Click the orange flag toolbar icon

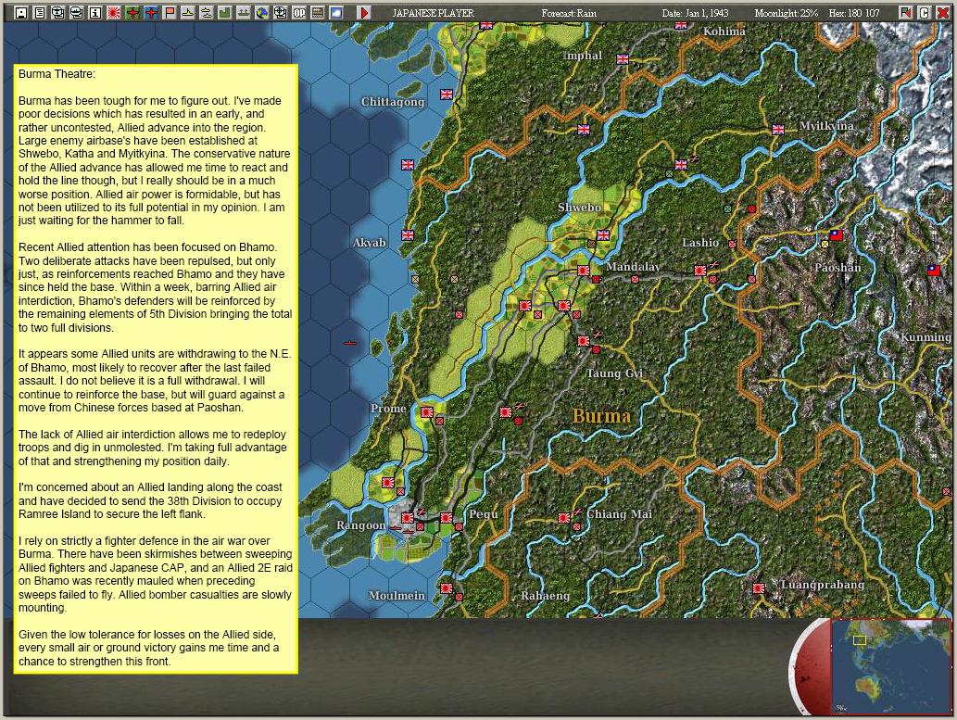(169, 12)
